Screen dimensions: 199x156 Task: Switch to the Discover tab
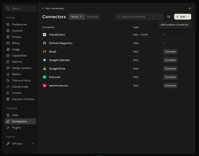pyautogui.click(x=92, y=17)
